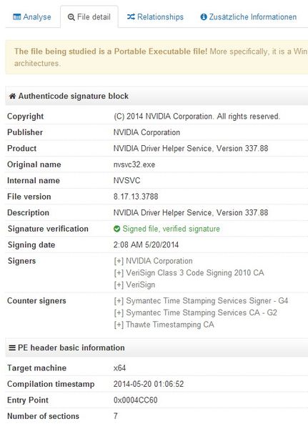Click the list icon of PE header section
The width and height of the screenshot is (308, 429).
point(12,347)
